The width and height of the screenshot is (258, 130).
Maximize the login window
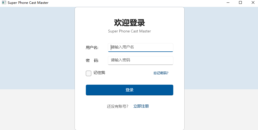click(240, 3)
